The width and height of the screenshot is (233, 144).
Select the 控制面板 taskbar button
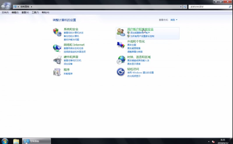click(x=37, y=141)
